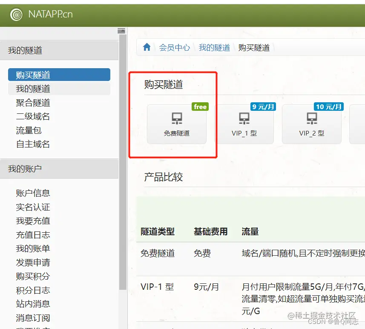The image size is (365, 329).
Task: Go to 会员中心 breadcrumb link
Action: [175, 48]
